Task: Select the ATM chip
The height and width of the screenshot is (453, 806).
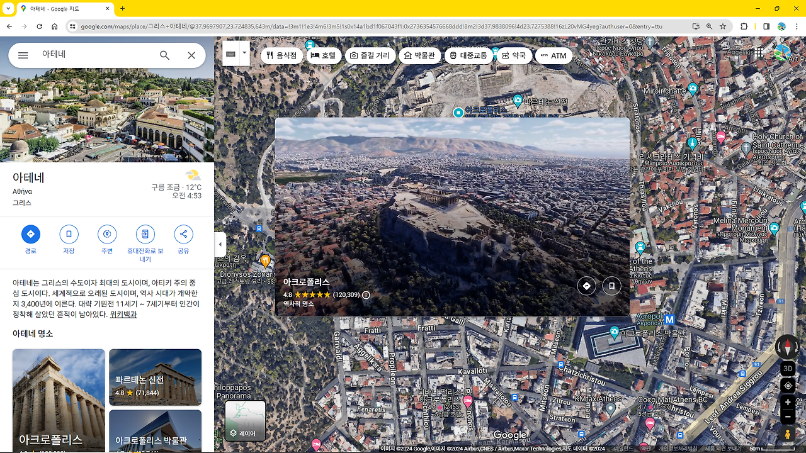Action: 553,55
